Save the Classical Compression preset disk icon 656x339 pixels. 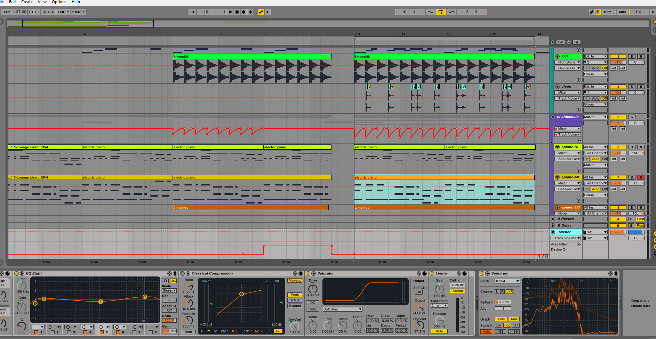[x=301, y=273]
